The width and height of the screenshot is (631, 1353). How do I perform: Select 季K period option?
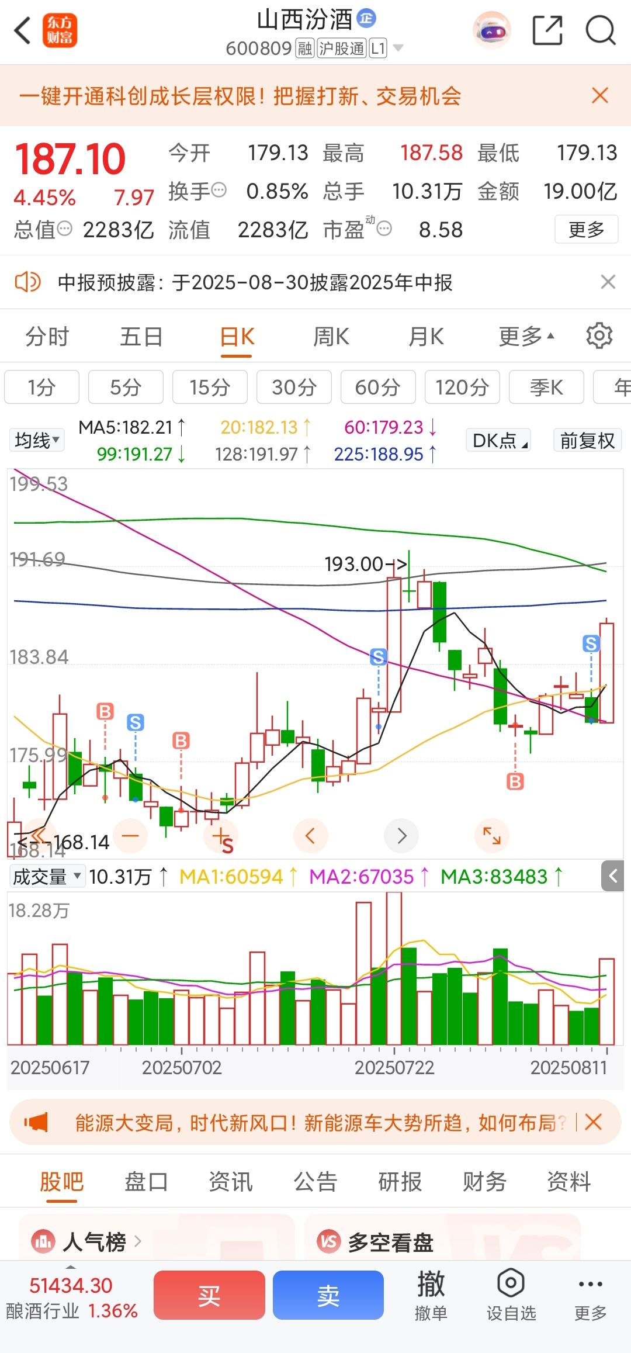point(546,387)
